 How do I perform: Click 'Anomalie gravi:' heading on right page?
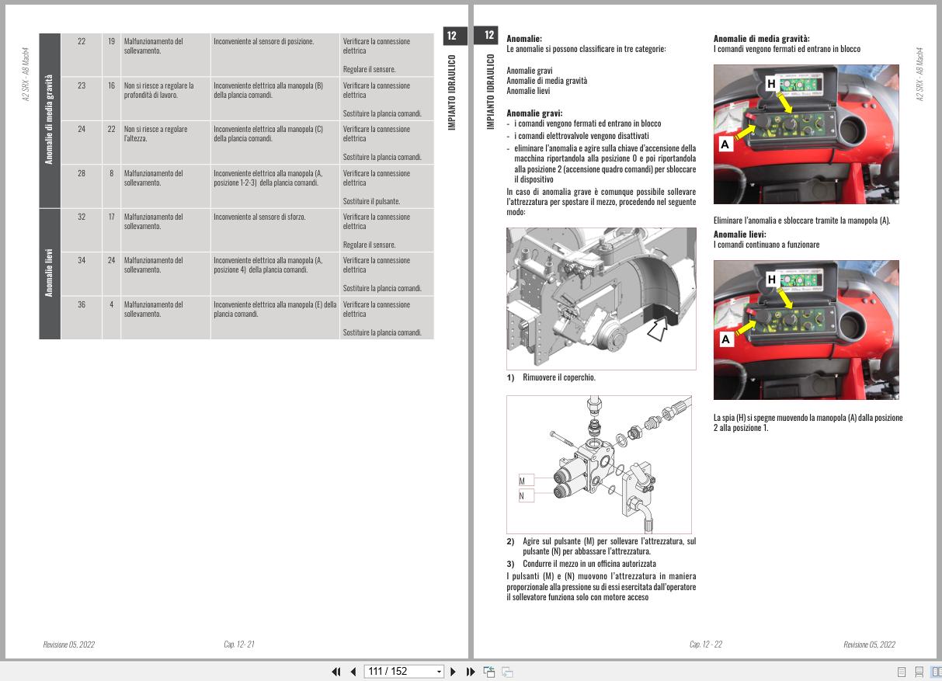tap(534, 113)
